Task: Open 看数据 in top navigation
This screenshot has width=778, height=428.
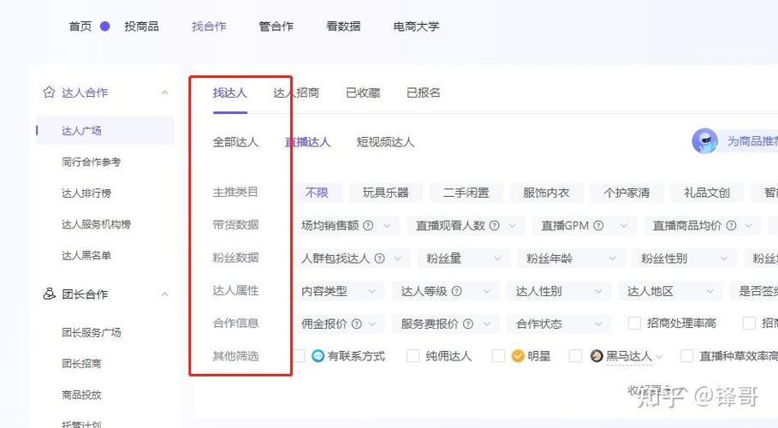Action: [343, 27]
